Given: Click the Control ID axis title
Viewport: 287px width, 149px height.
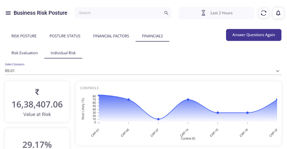Looking at the screenshot, I should point(188,139).
